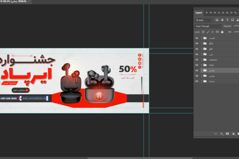239x159 pixels.
Task: Click the type layer filter icon
Action: coord(227,20)
